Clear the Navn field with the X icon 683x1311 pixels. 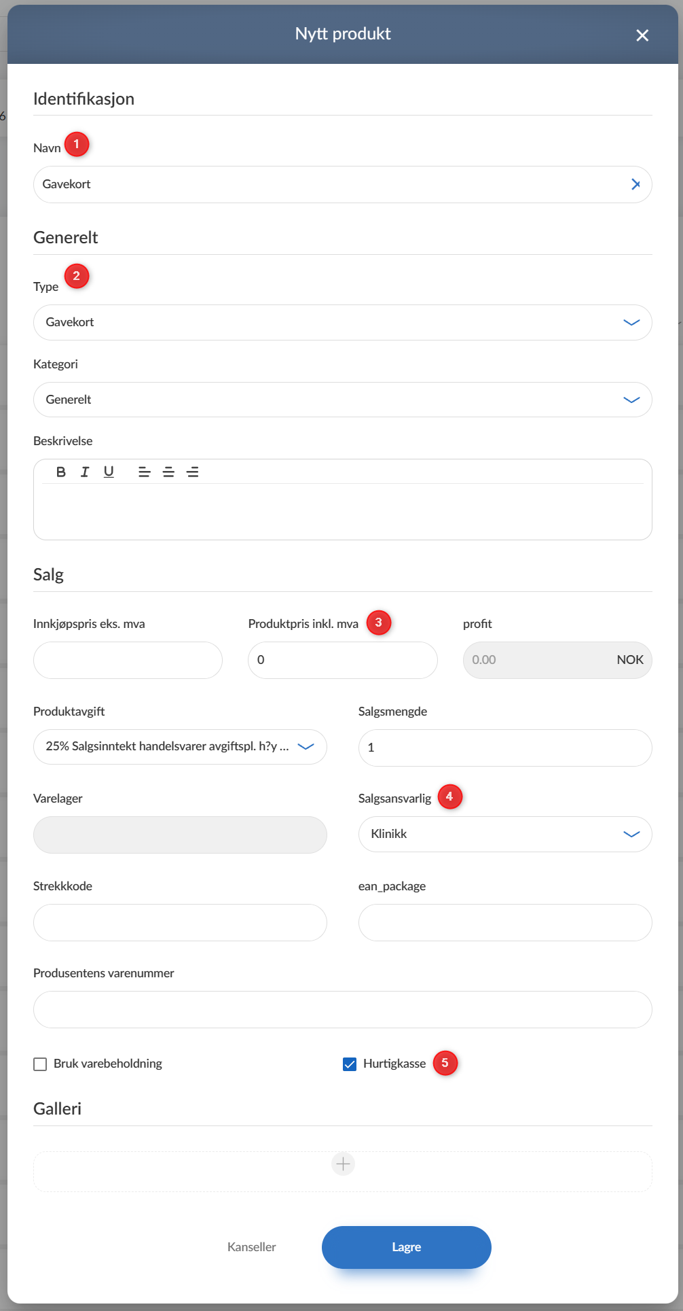(635, 184)
